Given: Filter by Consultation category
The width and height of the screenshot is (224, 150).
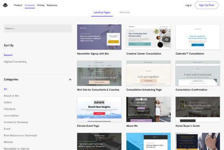Looking at the screenshot, I should point(11,115).
